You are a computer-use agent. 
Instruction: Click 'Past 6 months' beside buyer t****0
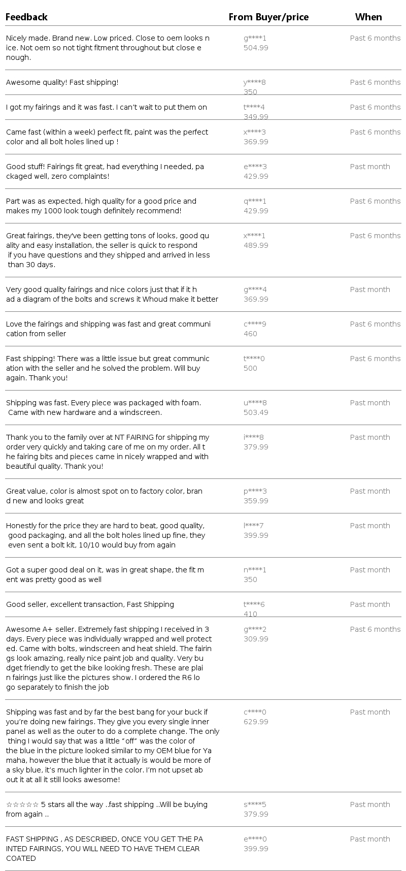click(x=375, y=359)
